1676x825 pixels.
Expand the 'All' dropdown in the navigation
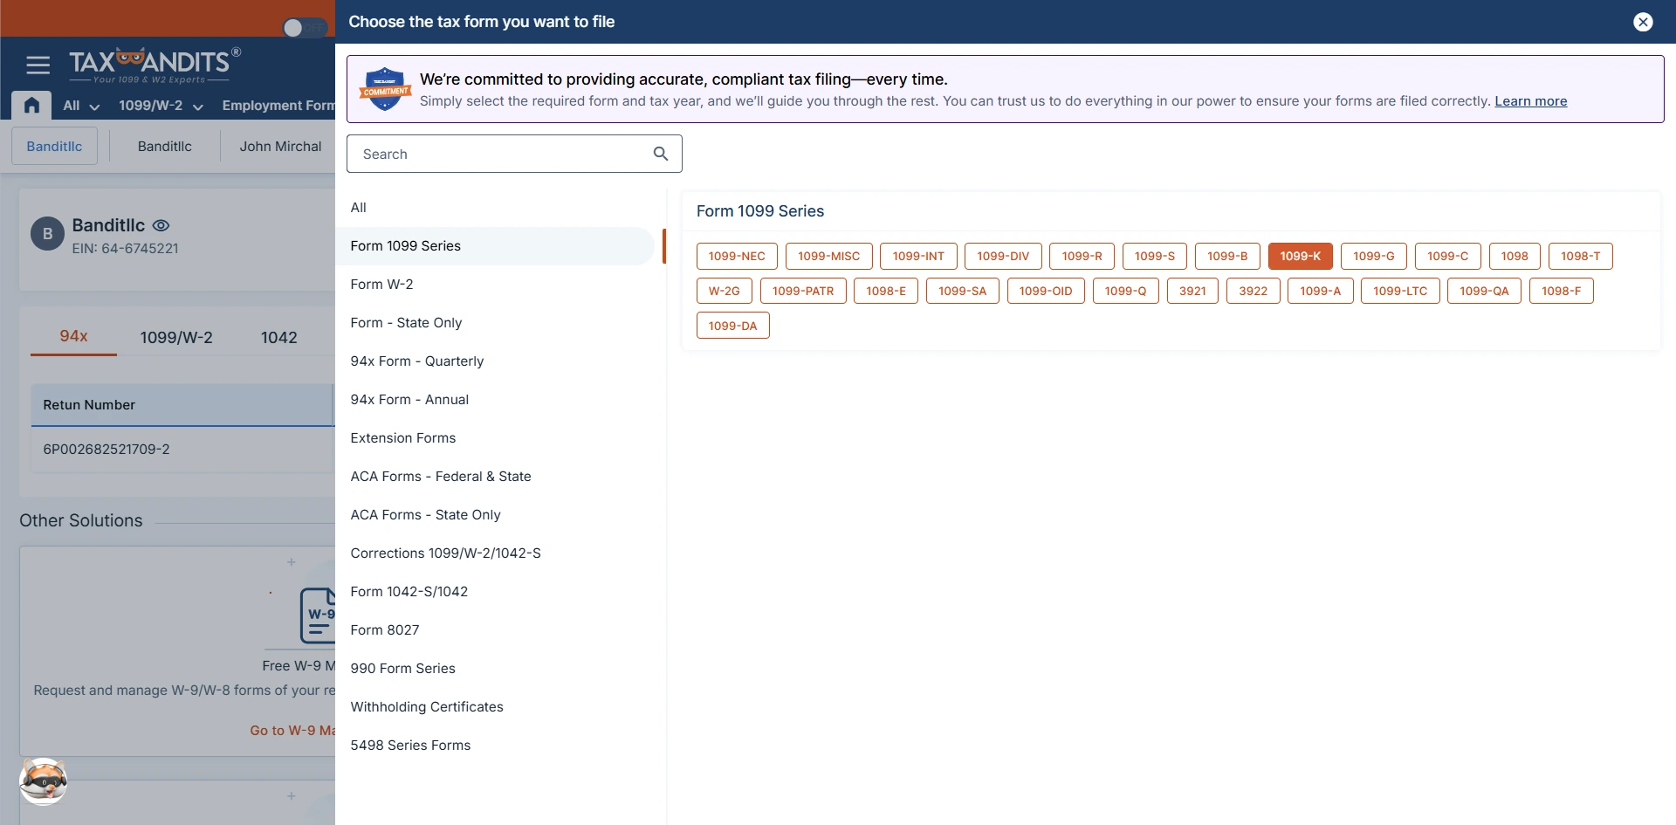[x=79, y=105]
